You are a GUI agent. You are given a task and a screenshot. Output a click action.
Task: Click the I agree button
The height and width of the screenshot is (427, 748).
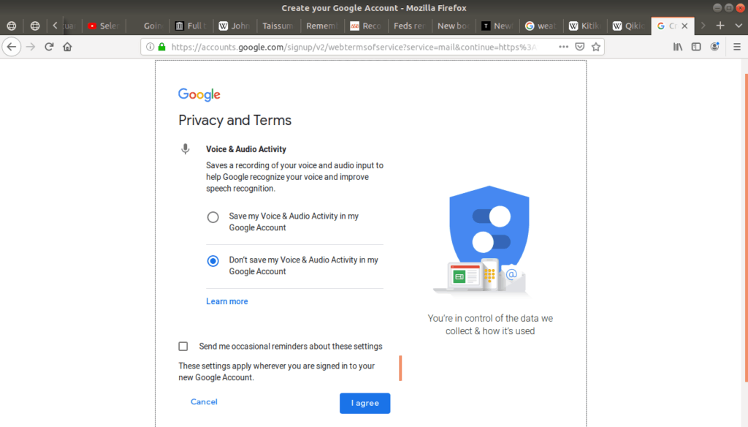(365, 403)
